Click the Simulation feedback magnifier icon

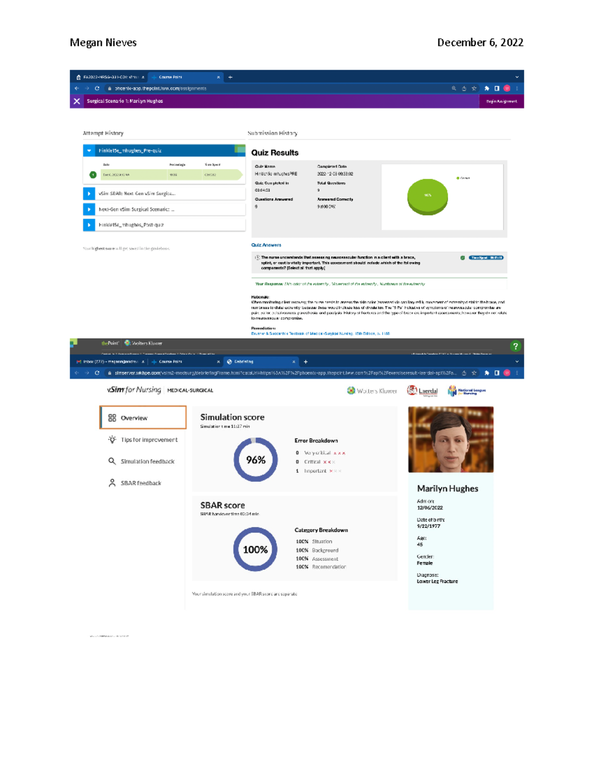111,461
